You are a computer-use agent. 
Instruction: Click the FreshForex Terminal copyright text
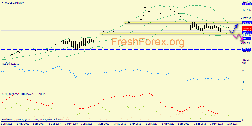point(35,119)
